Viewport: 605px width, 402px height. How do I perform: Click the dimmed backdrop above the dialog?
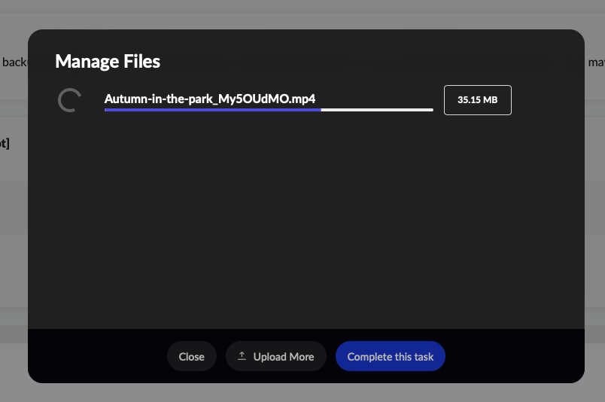tap(301, 14)
